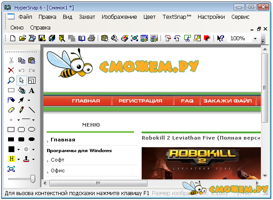Click ЗАКАЖИ ФАЙЛ navigation button

pos(228,101)
